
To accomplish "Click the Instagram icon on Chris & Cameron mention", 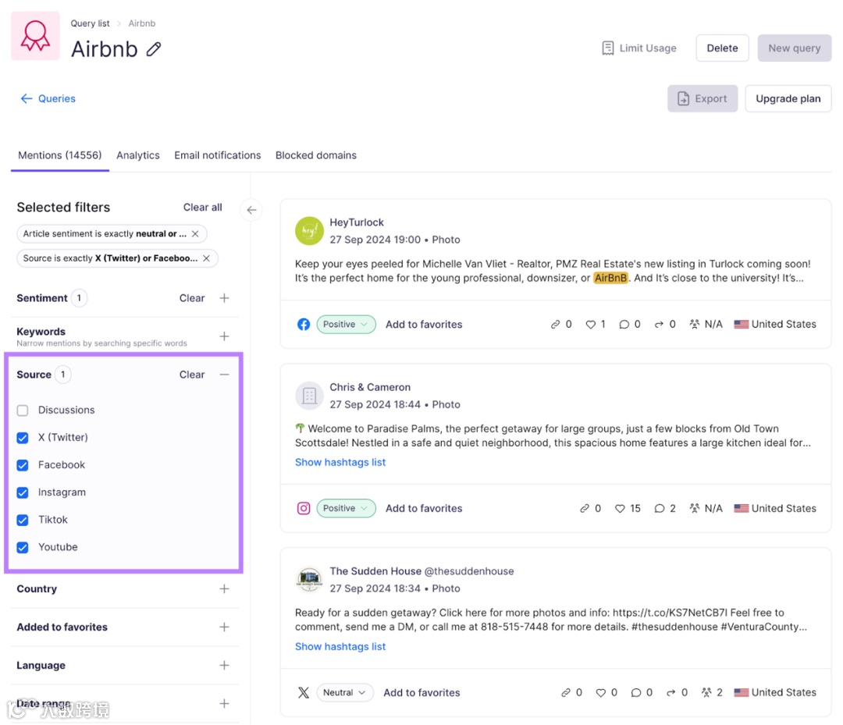I will [304, 508].
